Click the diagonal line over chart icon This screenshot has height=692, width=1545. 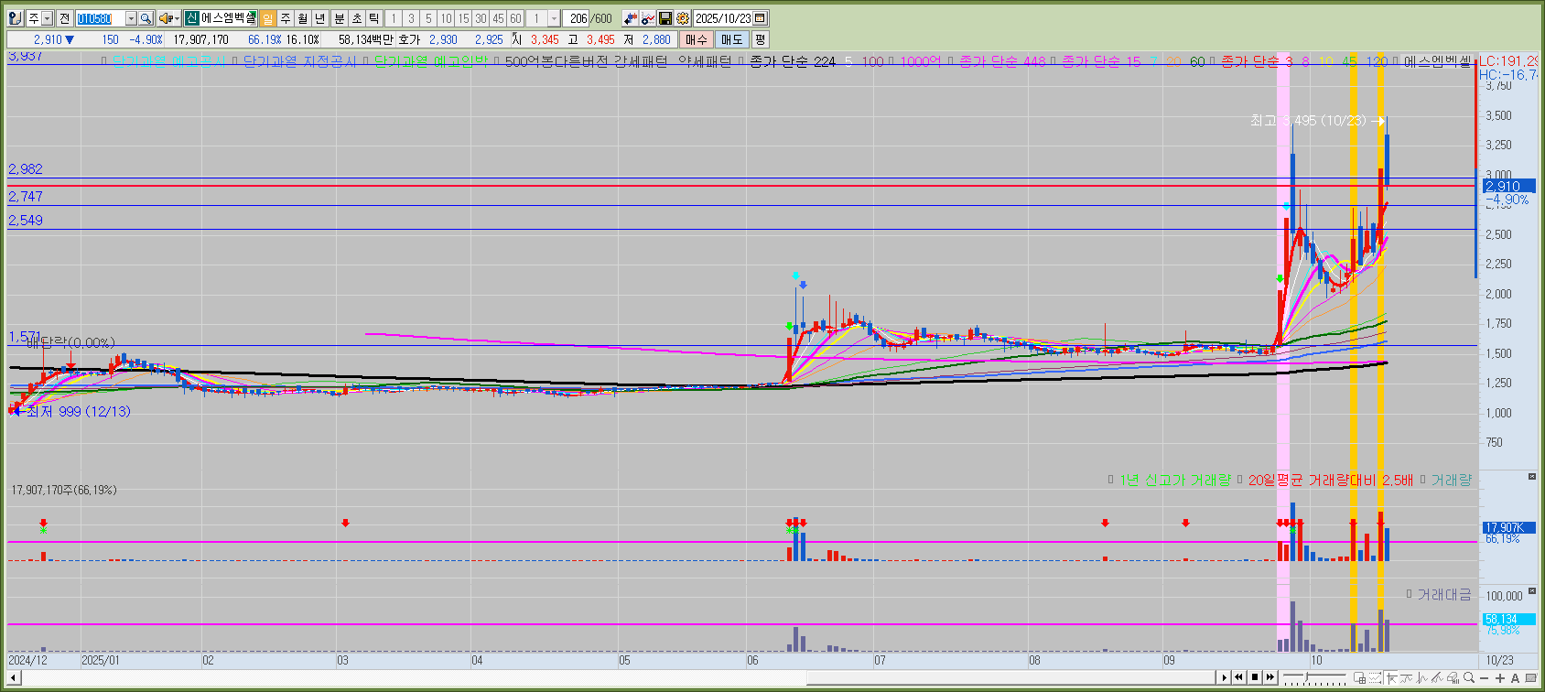(1437, 677)
